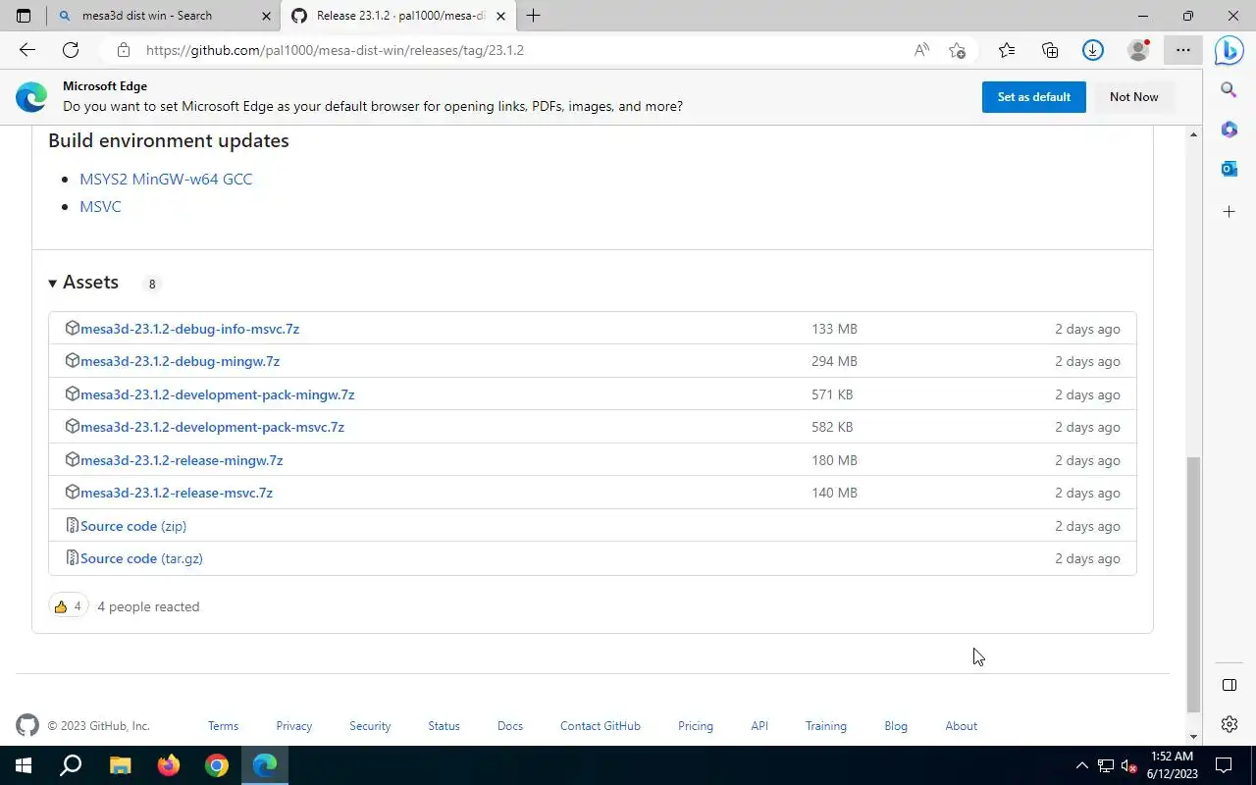Open the Bing chat sidebar icon

[x=1230, y=50]
